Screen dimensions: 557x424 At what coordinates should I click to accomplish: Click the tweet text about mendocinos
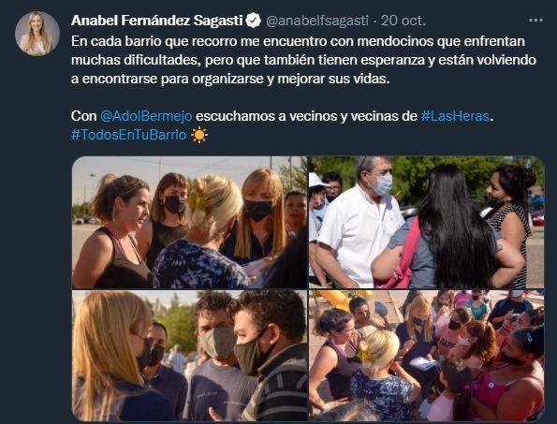tap(303, 60)
